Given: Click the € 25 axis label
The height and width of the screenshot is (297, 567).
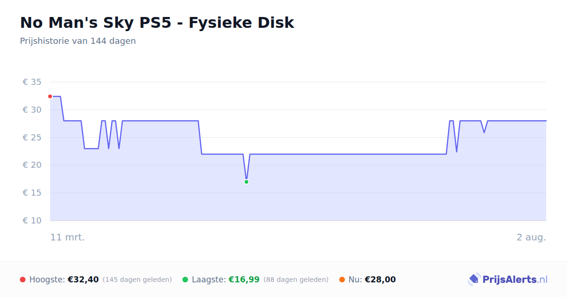Looking at the screenshot, I should (x=32, y=138).
